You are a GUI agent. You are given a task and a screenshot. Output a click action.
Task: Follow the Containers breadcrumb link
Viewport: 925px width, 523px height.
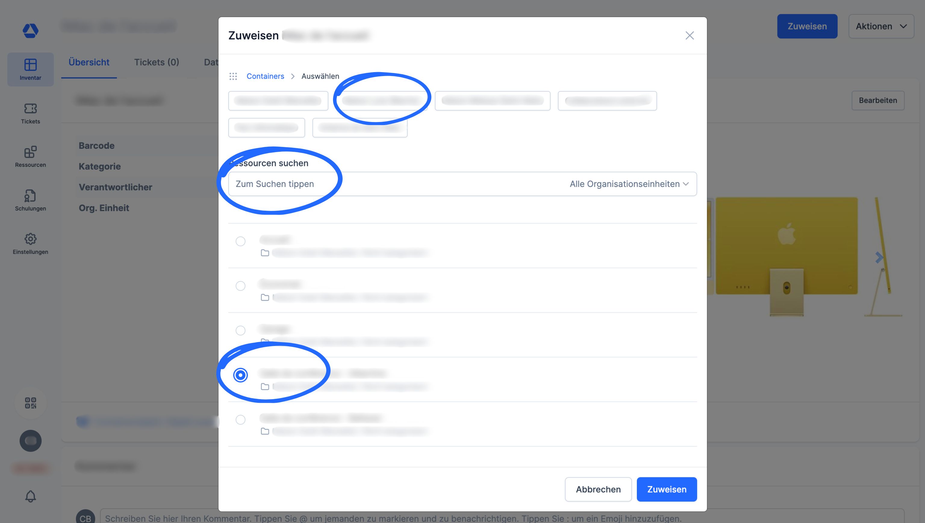coord(265,76)
